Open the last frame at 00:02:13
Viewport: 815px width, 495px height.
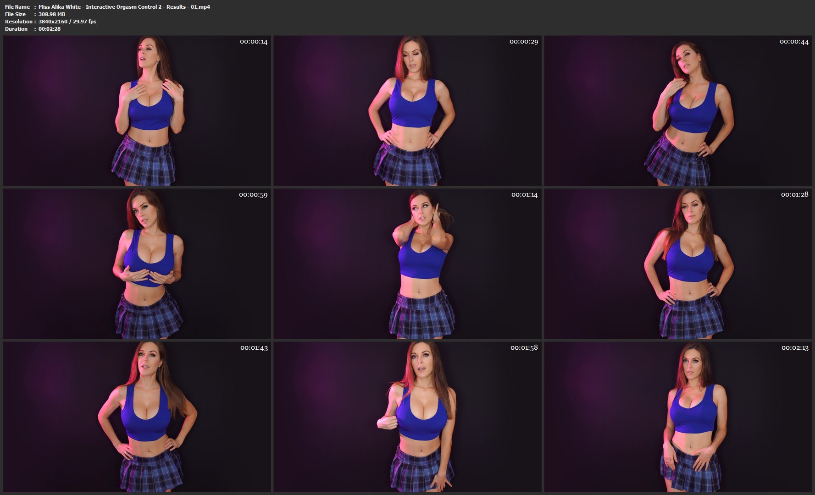tap(678, 417)
